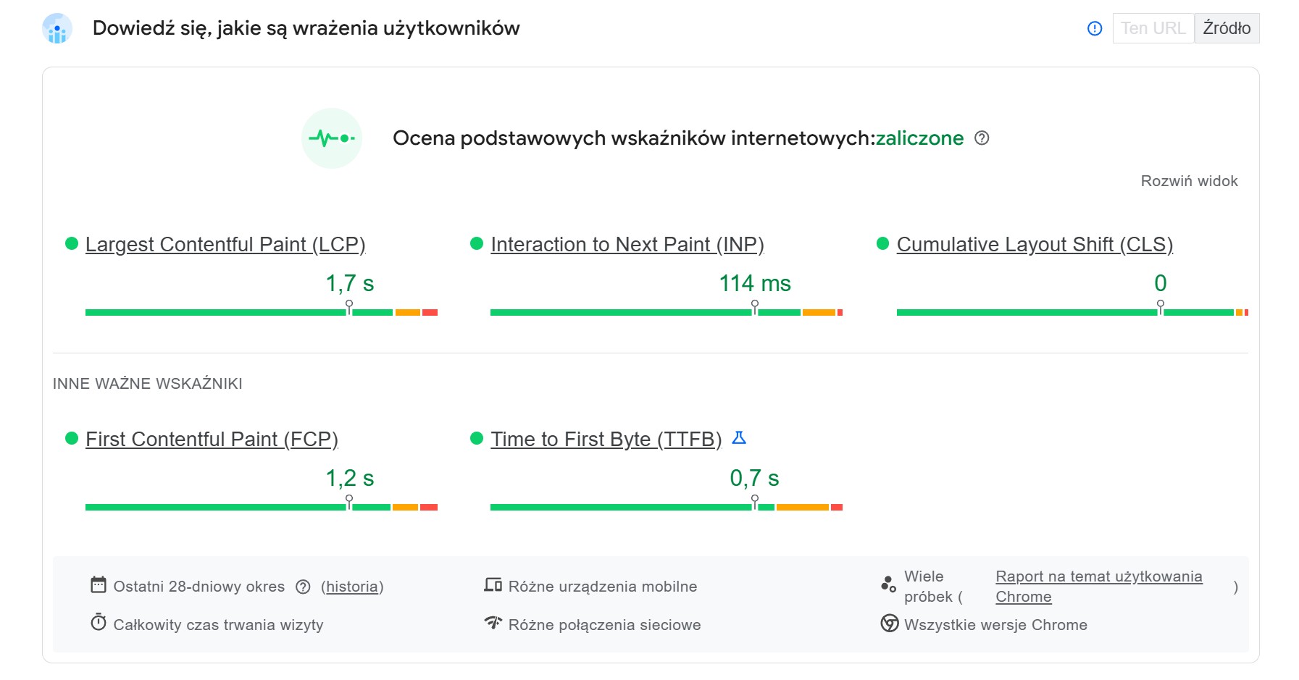Expand the view with Rozwiń widok
1299x680 pixels.
[1190, 181]
